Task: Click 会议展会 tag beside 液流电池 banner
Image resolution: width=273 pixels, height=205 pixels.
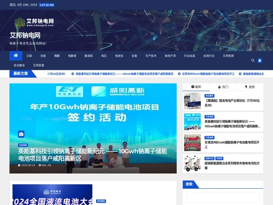Action: point(101,201)
